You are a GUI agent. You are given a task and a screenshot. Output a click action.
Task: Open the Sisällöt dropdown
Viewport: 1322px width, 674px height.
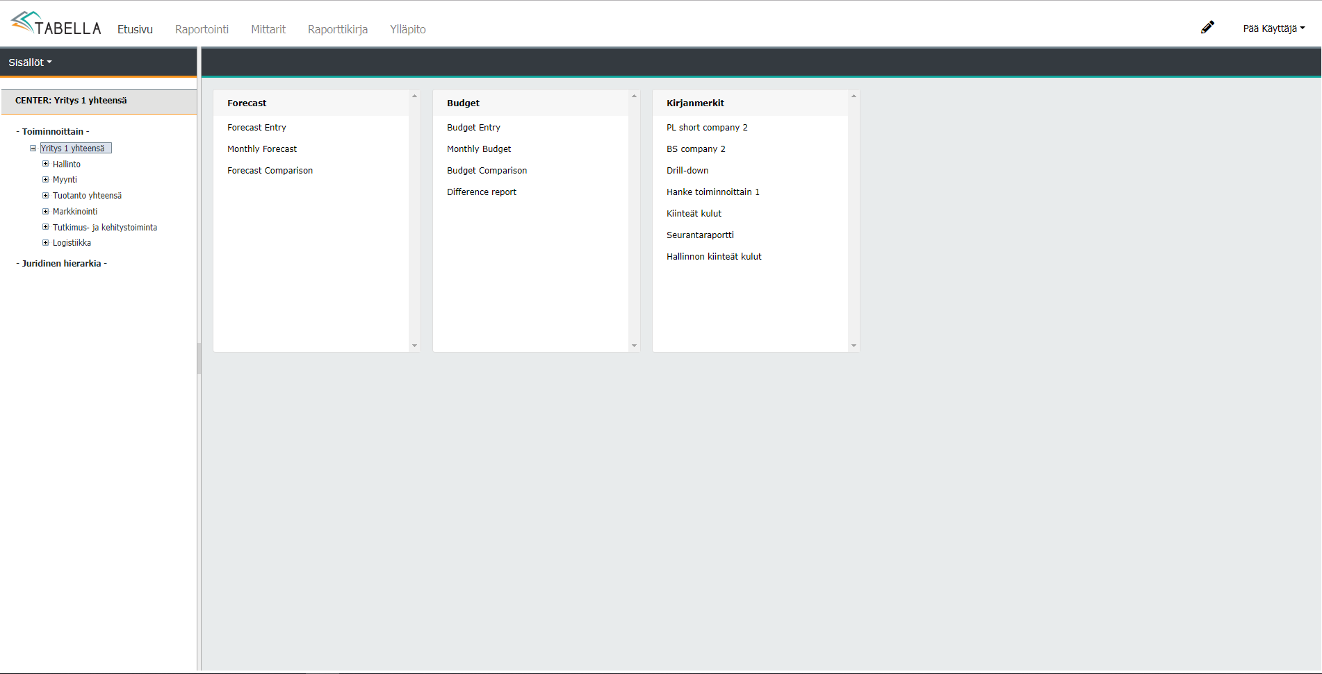(30, 62)
